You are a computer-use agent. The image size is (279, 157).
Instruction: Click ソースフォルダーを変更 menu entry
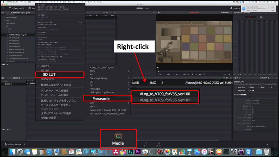pos(56,105)
